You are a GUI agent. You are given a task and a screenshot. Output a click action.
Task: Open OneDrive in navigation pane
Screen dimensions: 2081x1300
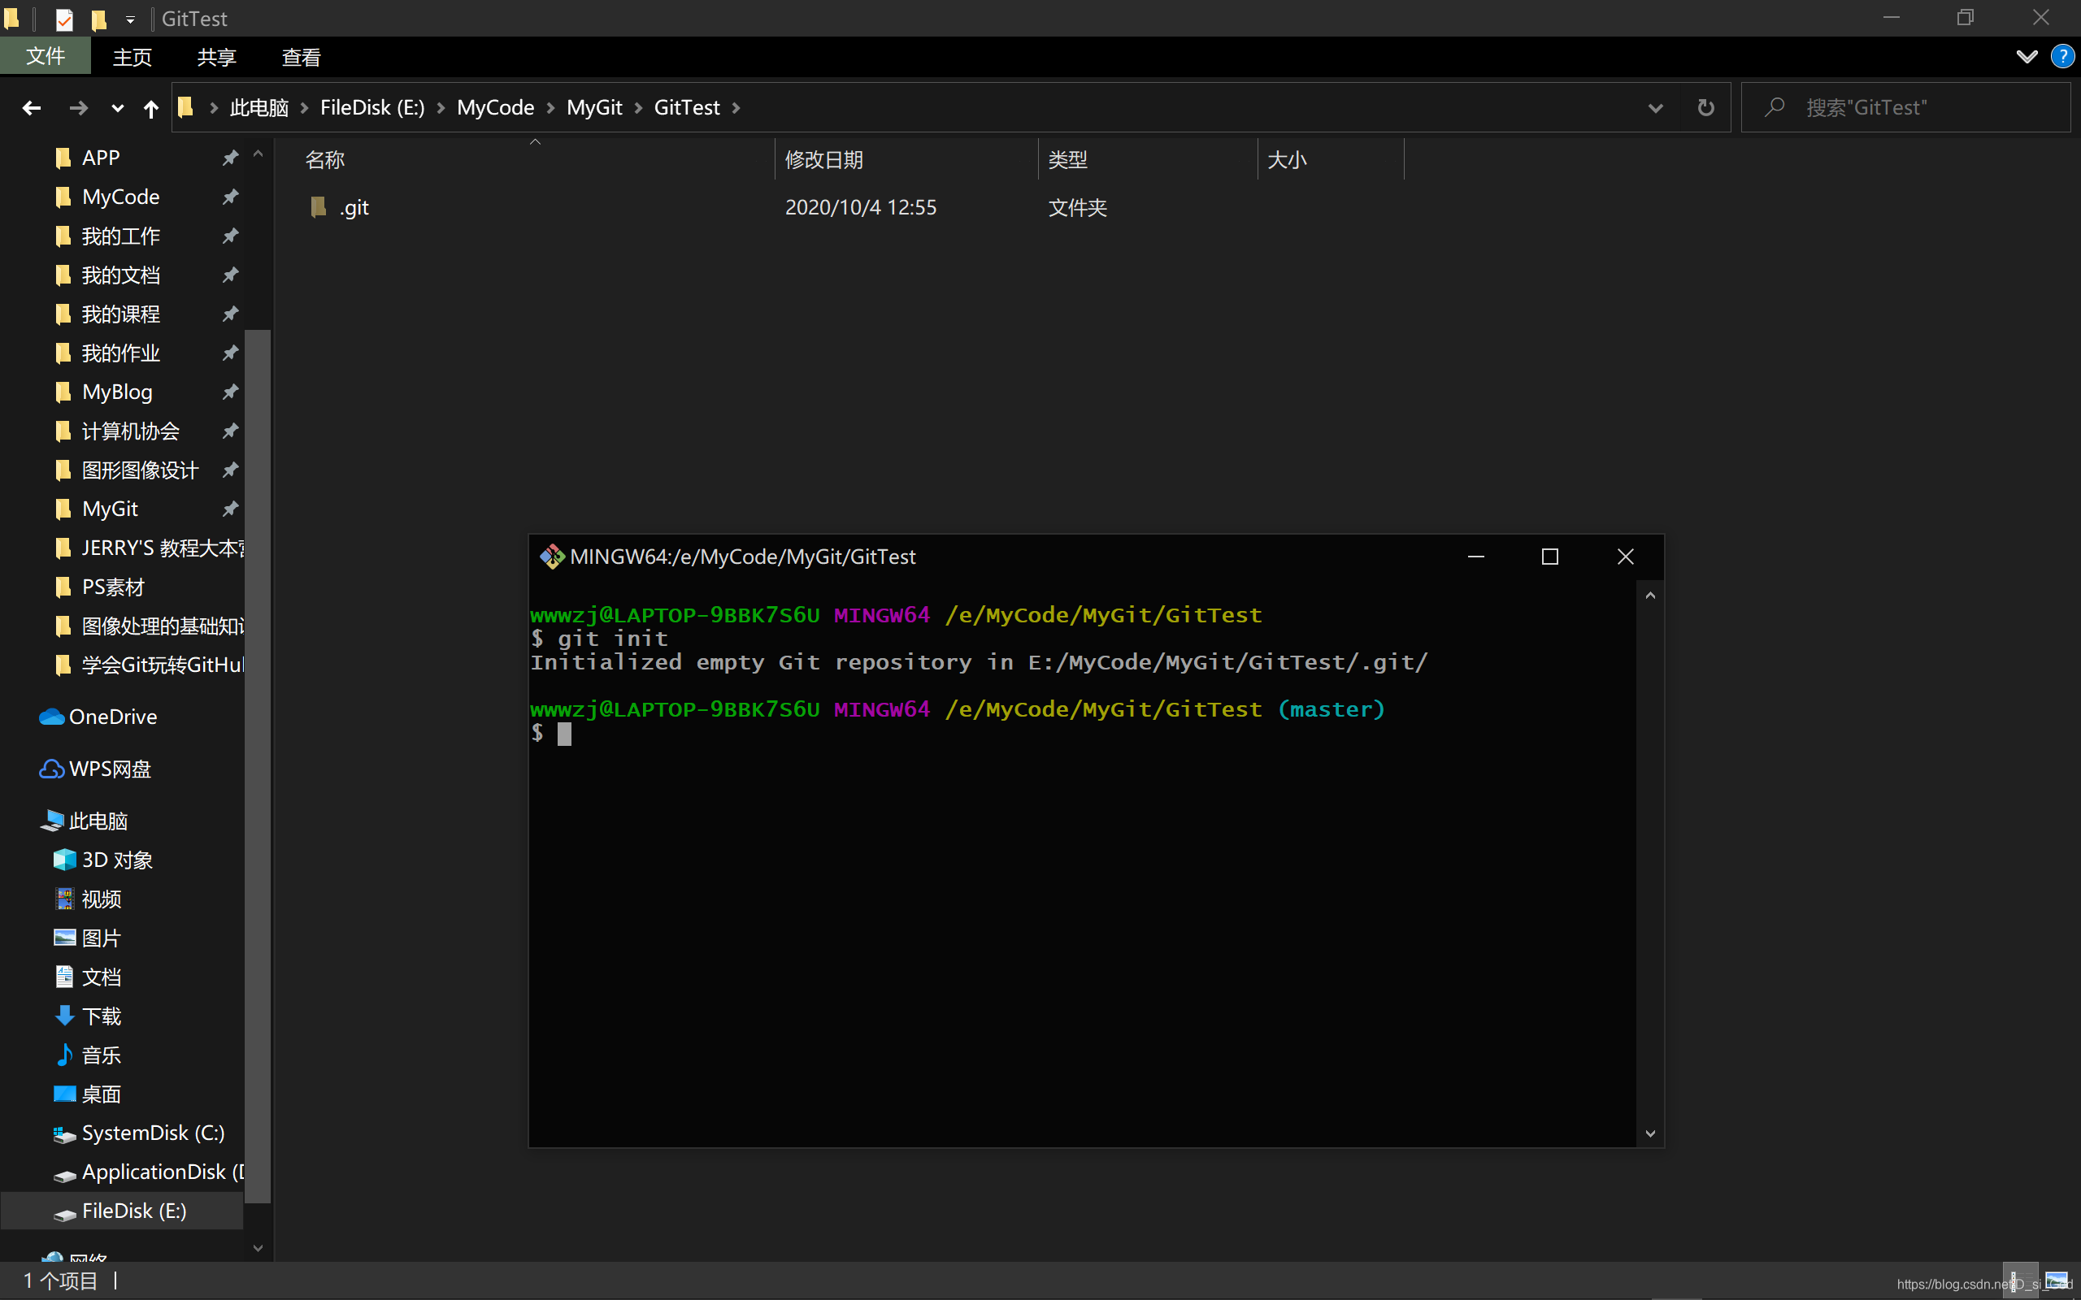(113, 716)
